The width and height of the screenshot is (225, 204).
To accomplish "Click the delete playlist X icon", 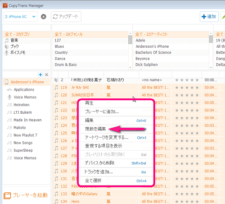I will 47,74.
